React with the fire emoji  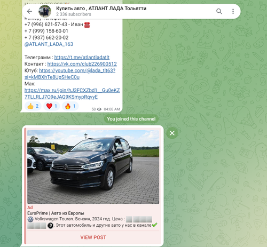click(x=70, y=106)
